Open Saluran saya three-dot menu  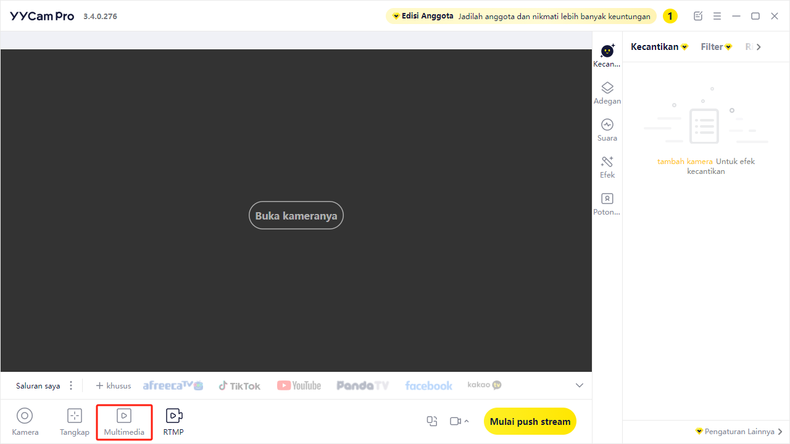click(x=71, y=385)
